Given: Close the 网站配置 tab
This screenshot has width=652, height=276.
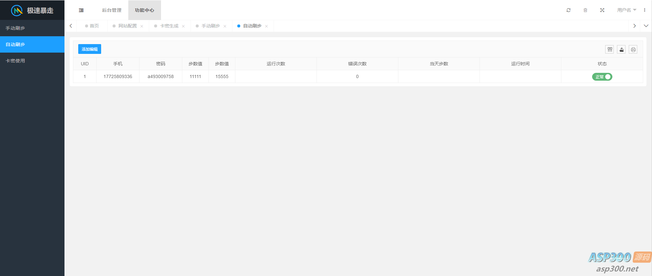Looking at the screenshot, I should click(142, 26).
